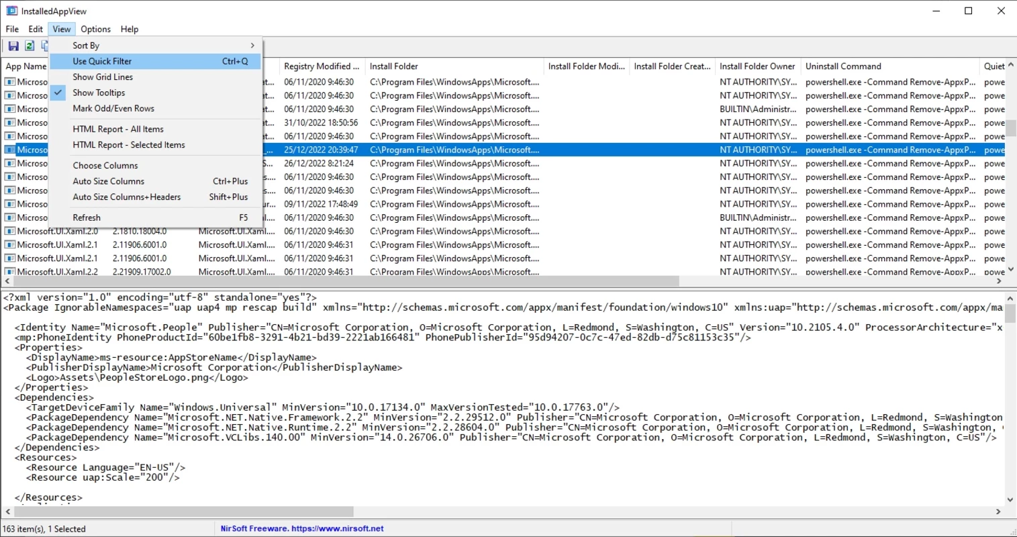Click the icon beside Microsoft.UI.Xaml.2.2
Image resolution: width=1017 pixels, height=537 pixels.
(10, 271)
